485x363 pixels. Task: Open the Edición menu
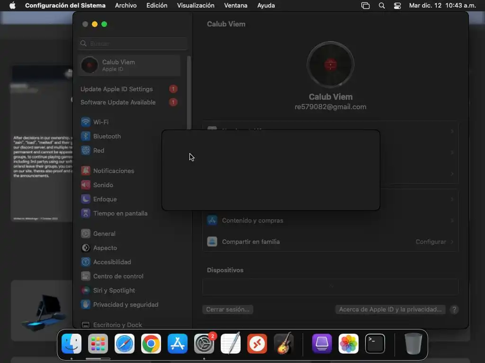click(x=157, y=6)
